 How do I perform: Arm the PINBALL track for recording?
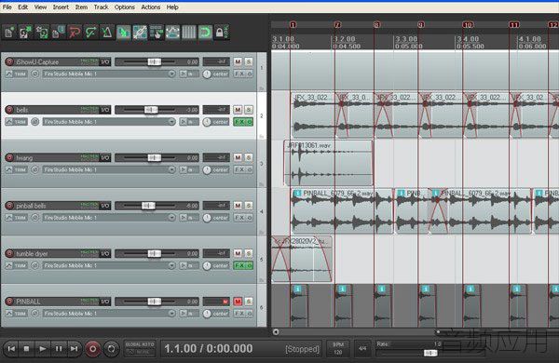[9, 302]
